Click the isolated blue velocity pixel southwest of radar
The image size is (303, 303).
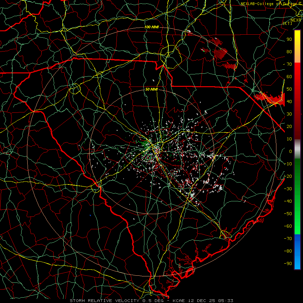point(90,215)
